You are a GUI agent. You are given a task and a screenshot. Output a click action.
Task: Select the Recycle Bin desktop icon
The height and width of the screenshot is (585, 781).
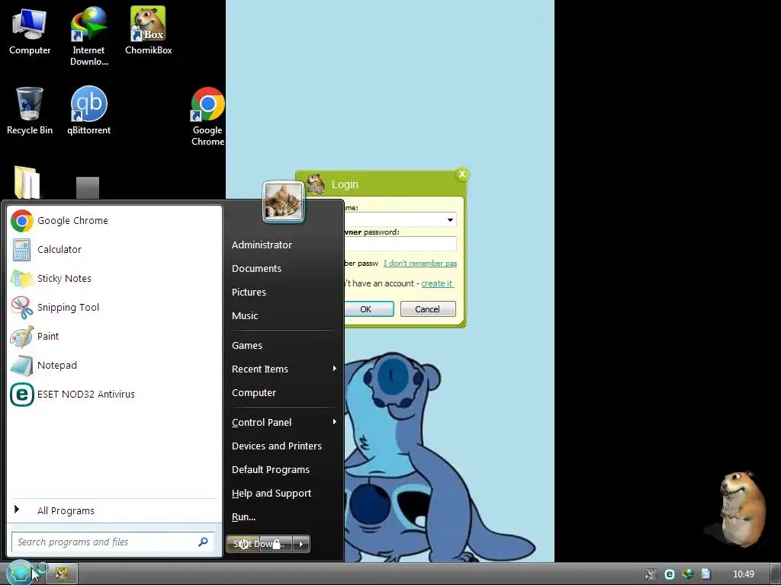tap(30, 110)
